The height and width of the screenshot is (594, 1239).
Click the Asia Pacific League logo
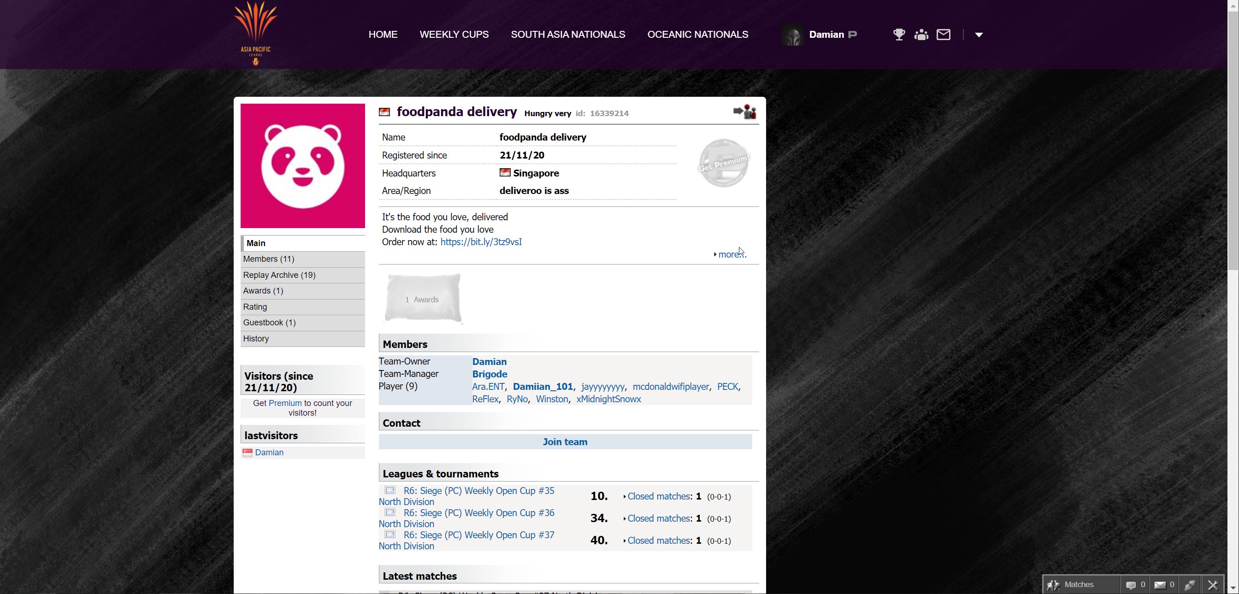coord(255,34)
